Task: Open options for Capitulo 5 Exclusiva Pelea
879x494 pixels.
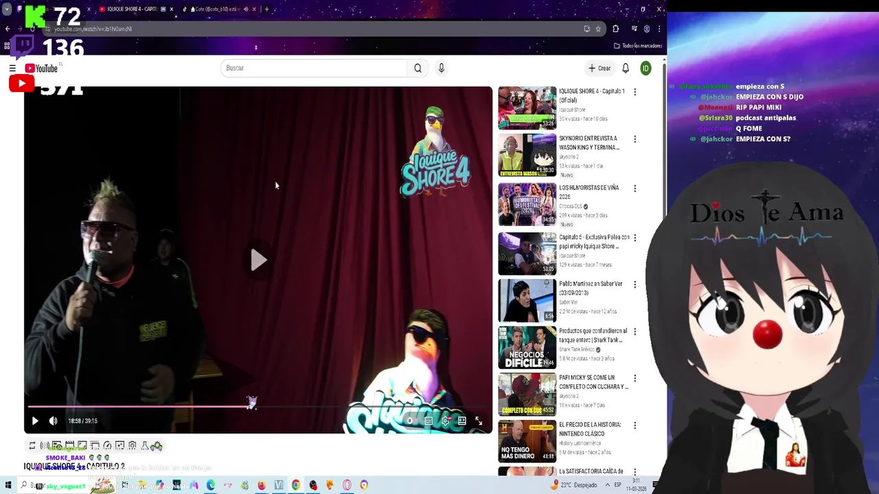Action: click(635, 237)
